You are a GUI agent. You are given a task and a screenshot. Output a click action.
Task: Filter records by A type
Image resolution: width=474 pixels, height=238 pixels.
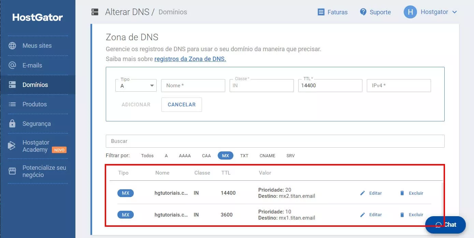(166, 155)
